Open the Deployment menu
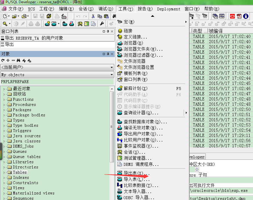The height and width of the screenshot is (200, 253). pyautogui.click(x=169, y=9)
